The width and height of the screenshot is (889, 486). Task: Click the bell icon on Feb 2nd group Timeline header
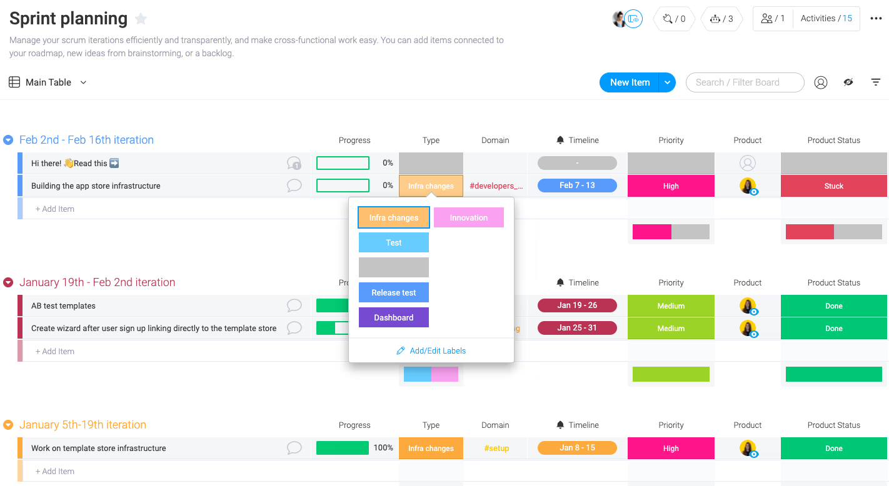pyautogui.click(x=560, y=140)
